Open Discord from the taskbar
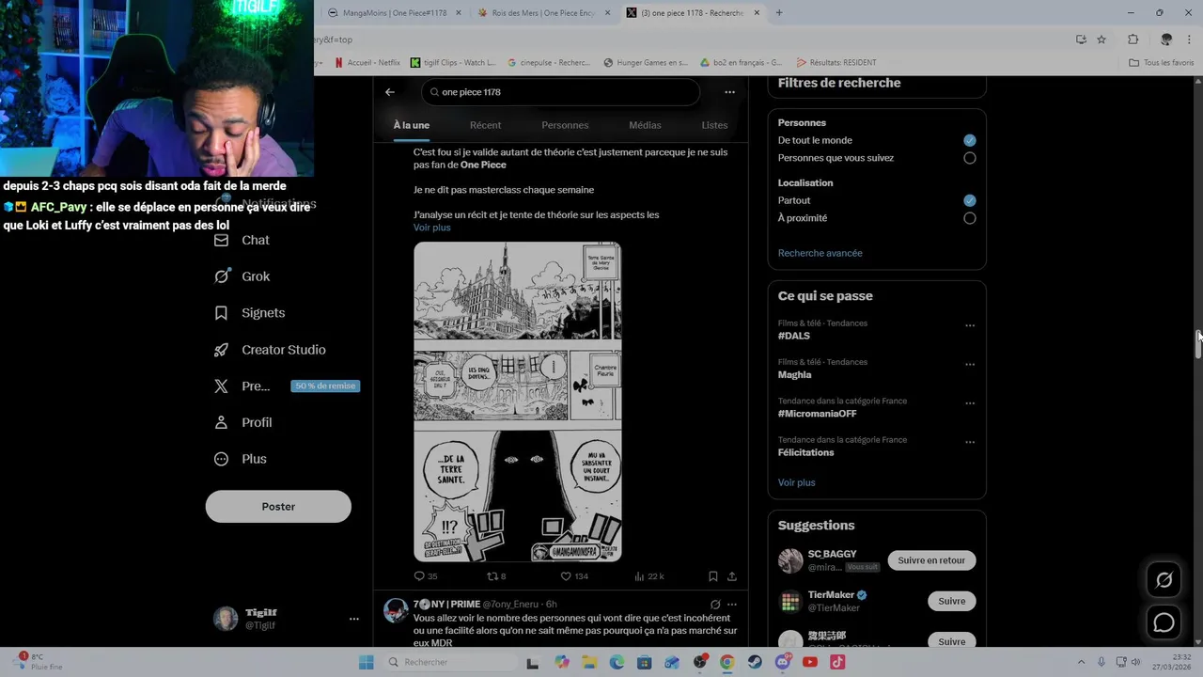This screenshot has width=1203, height=677. pyautogui.click(x=783, y=662)
